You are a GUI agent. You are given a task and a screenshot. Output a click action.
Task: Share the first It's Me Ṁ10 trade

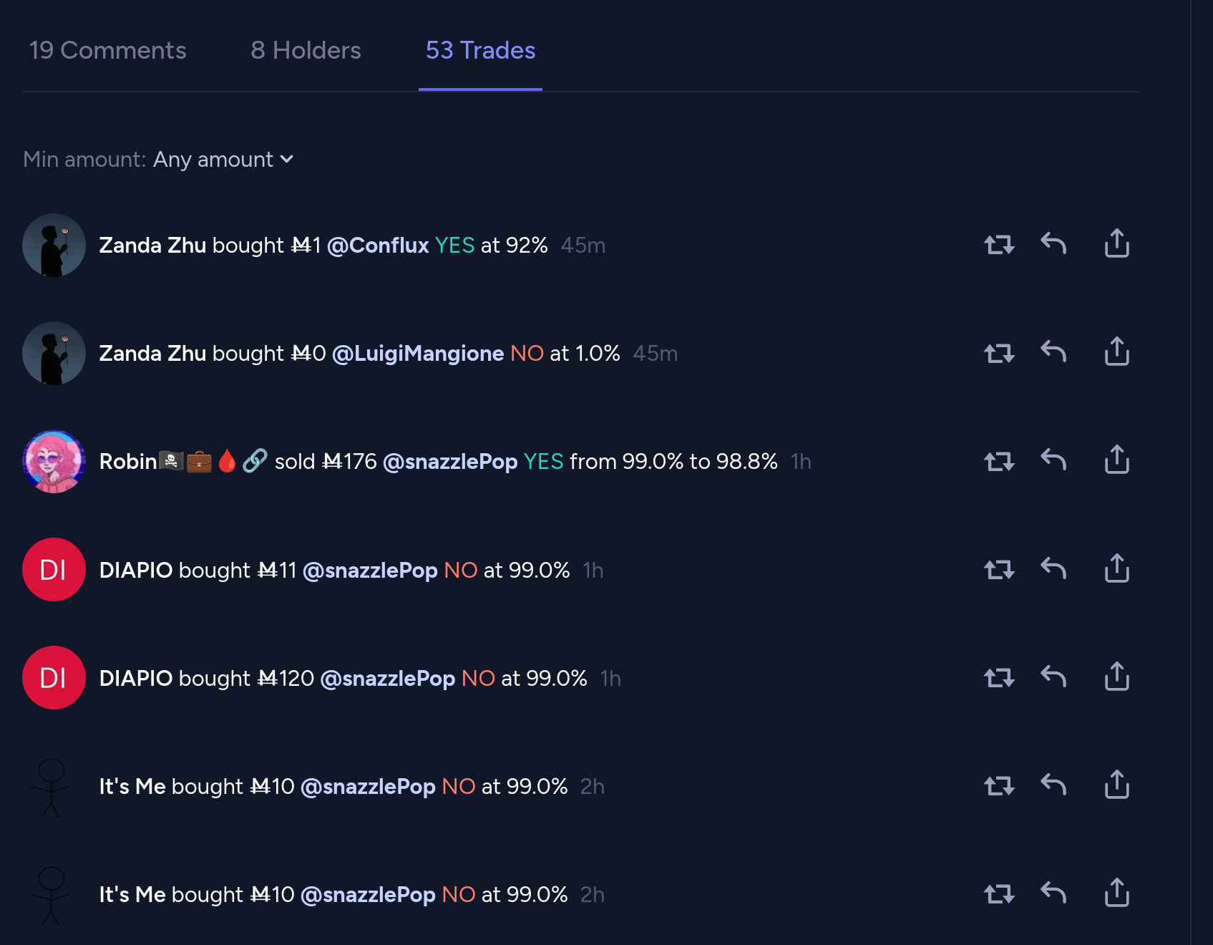click(1116, 785)
